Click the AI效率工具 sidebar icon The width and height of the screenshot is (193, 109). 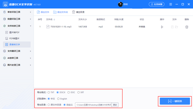[5, 58]
